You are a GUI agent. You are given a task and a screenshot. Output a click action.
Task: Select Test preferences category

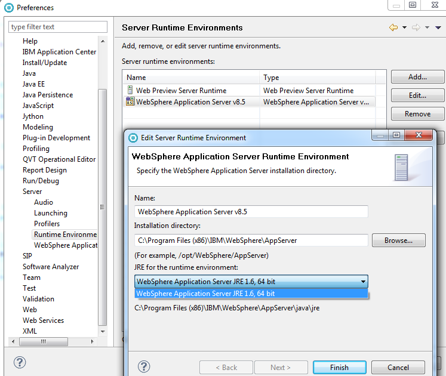click(29, 288)
